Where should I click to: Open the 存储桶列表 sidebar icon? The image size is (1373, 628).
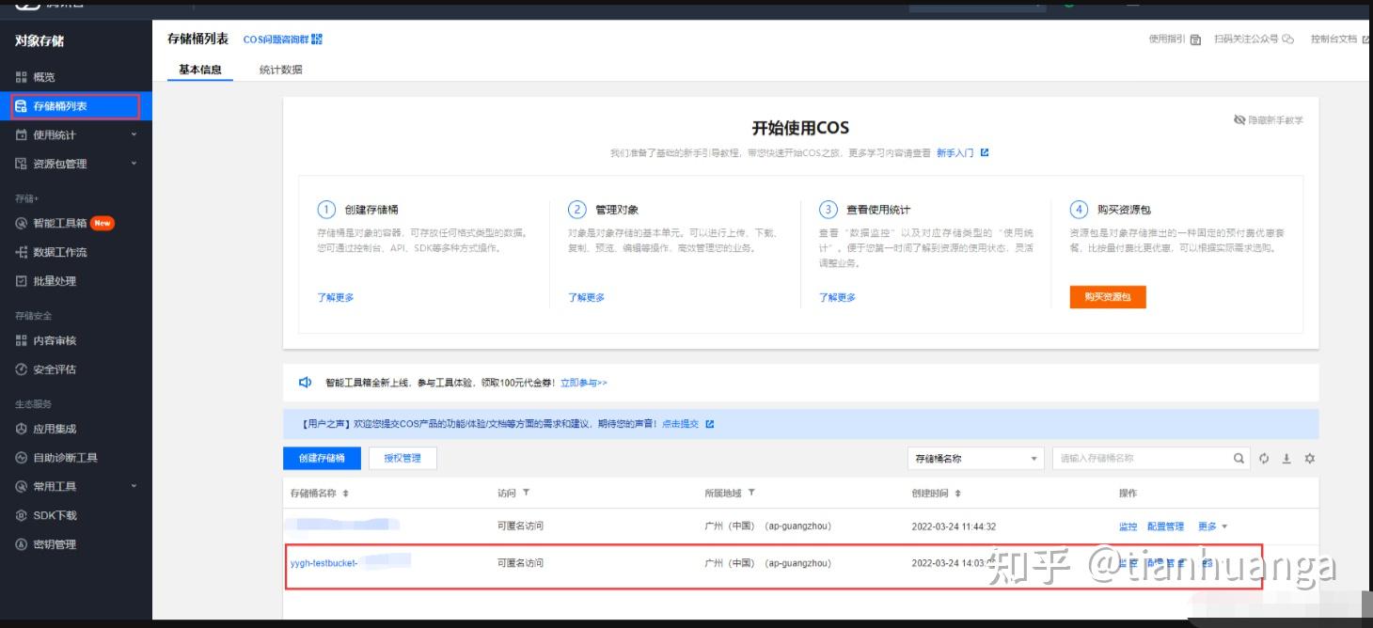pos(22,106)
